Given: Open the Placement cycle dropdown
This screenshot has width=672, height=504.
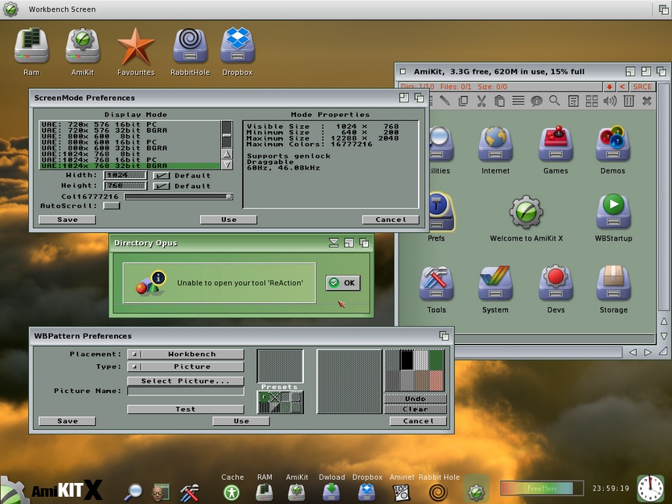Looking at the screenshot, I should tap(185, 354).
